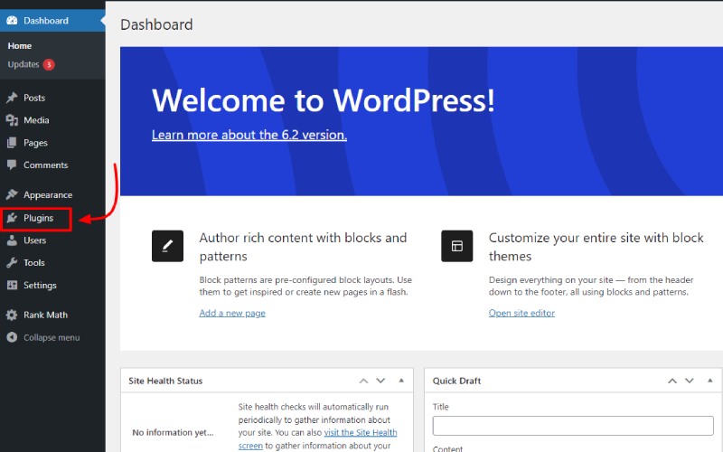723x452 pixels.
Task: Click the Media library icon
Action: point(12,120)
